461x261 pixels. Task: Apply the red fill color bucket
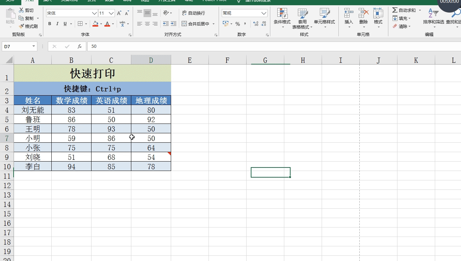point(95,24)
